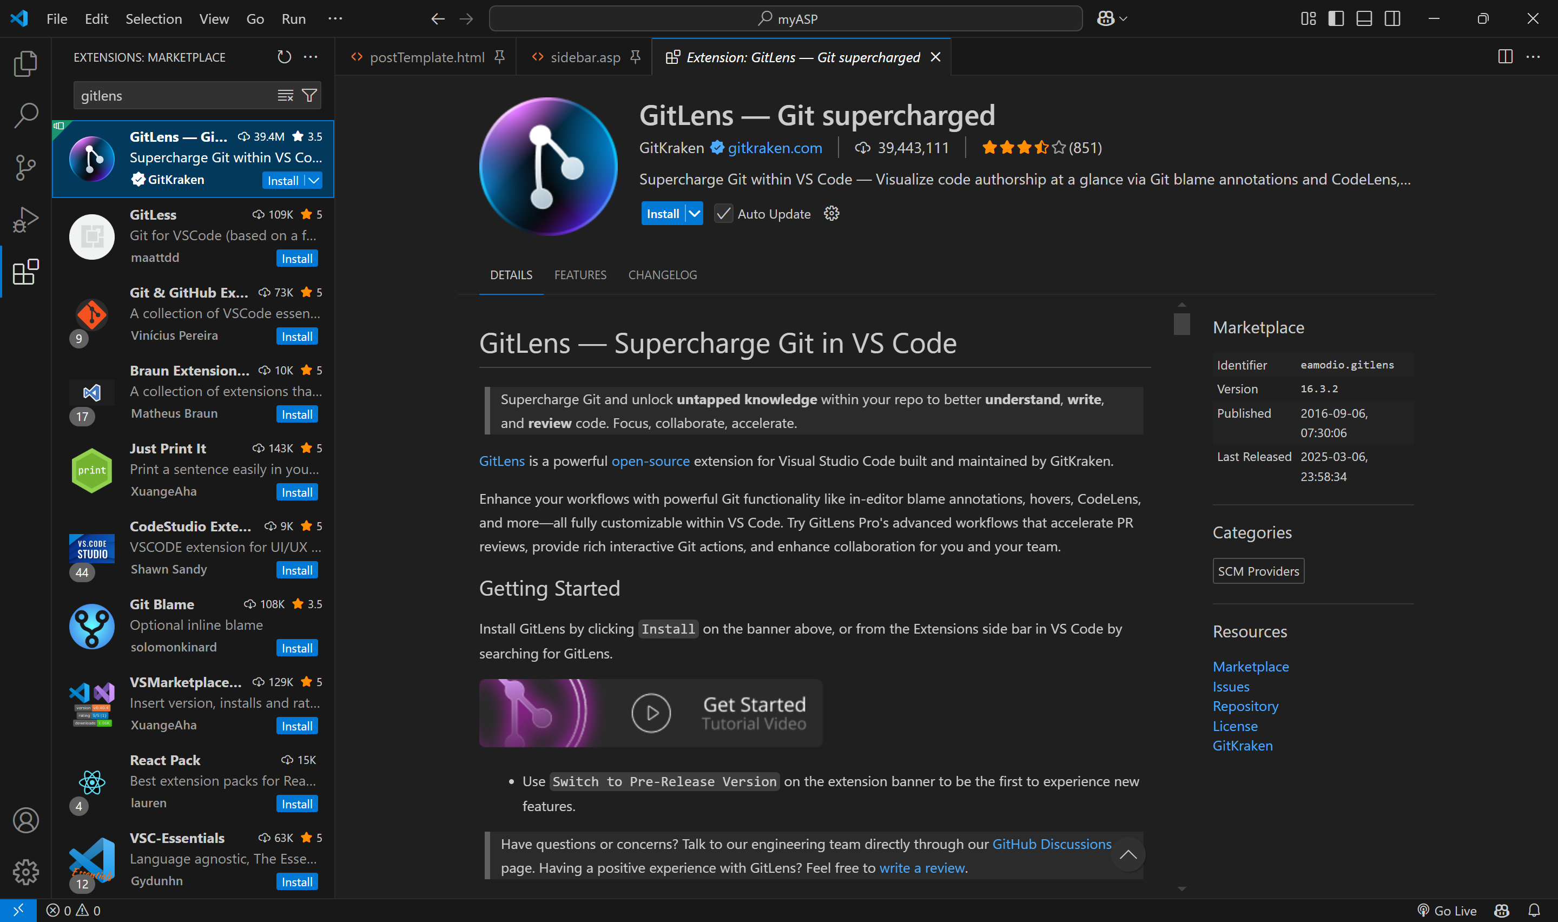Open editor More Actions menu
Screen dimensions: 1558x922
(1533, 56)
